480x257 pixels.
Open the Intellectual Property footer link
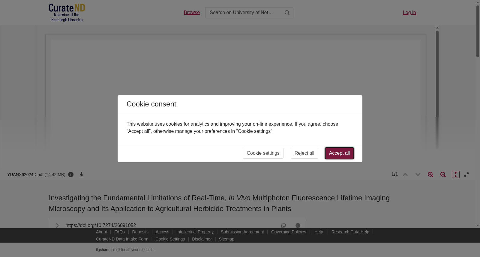[195, 232]
